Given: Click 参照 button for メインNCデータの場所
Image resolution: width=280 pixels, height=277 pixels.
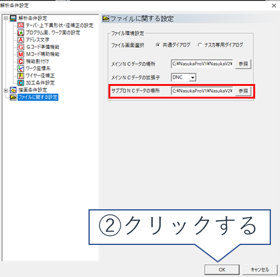Looking at the screenshot, I should pos(243,64).
